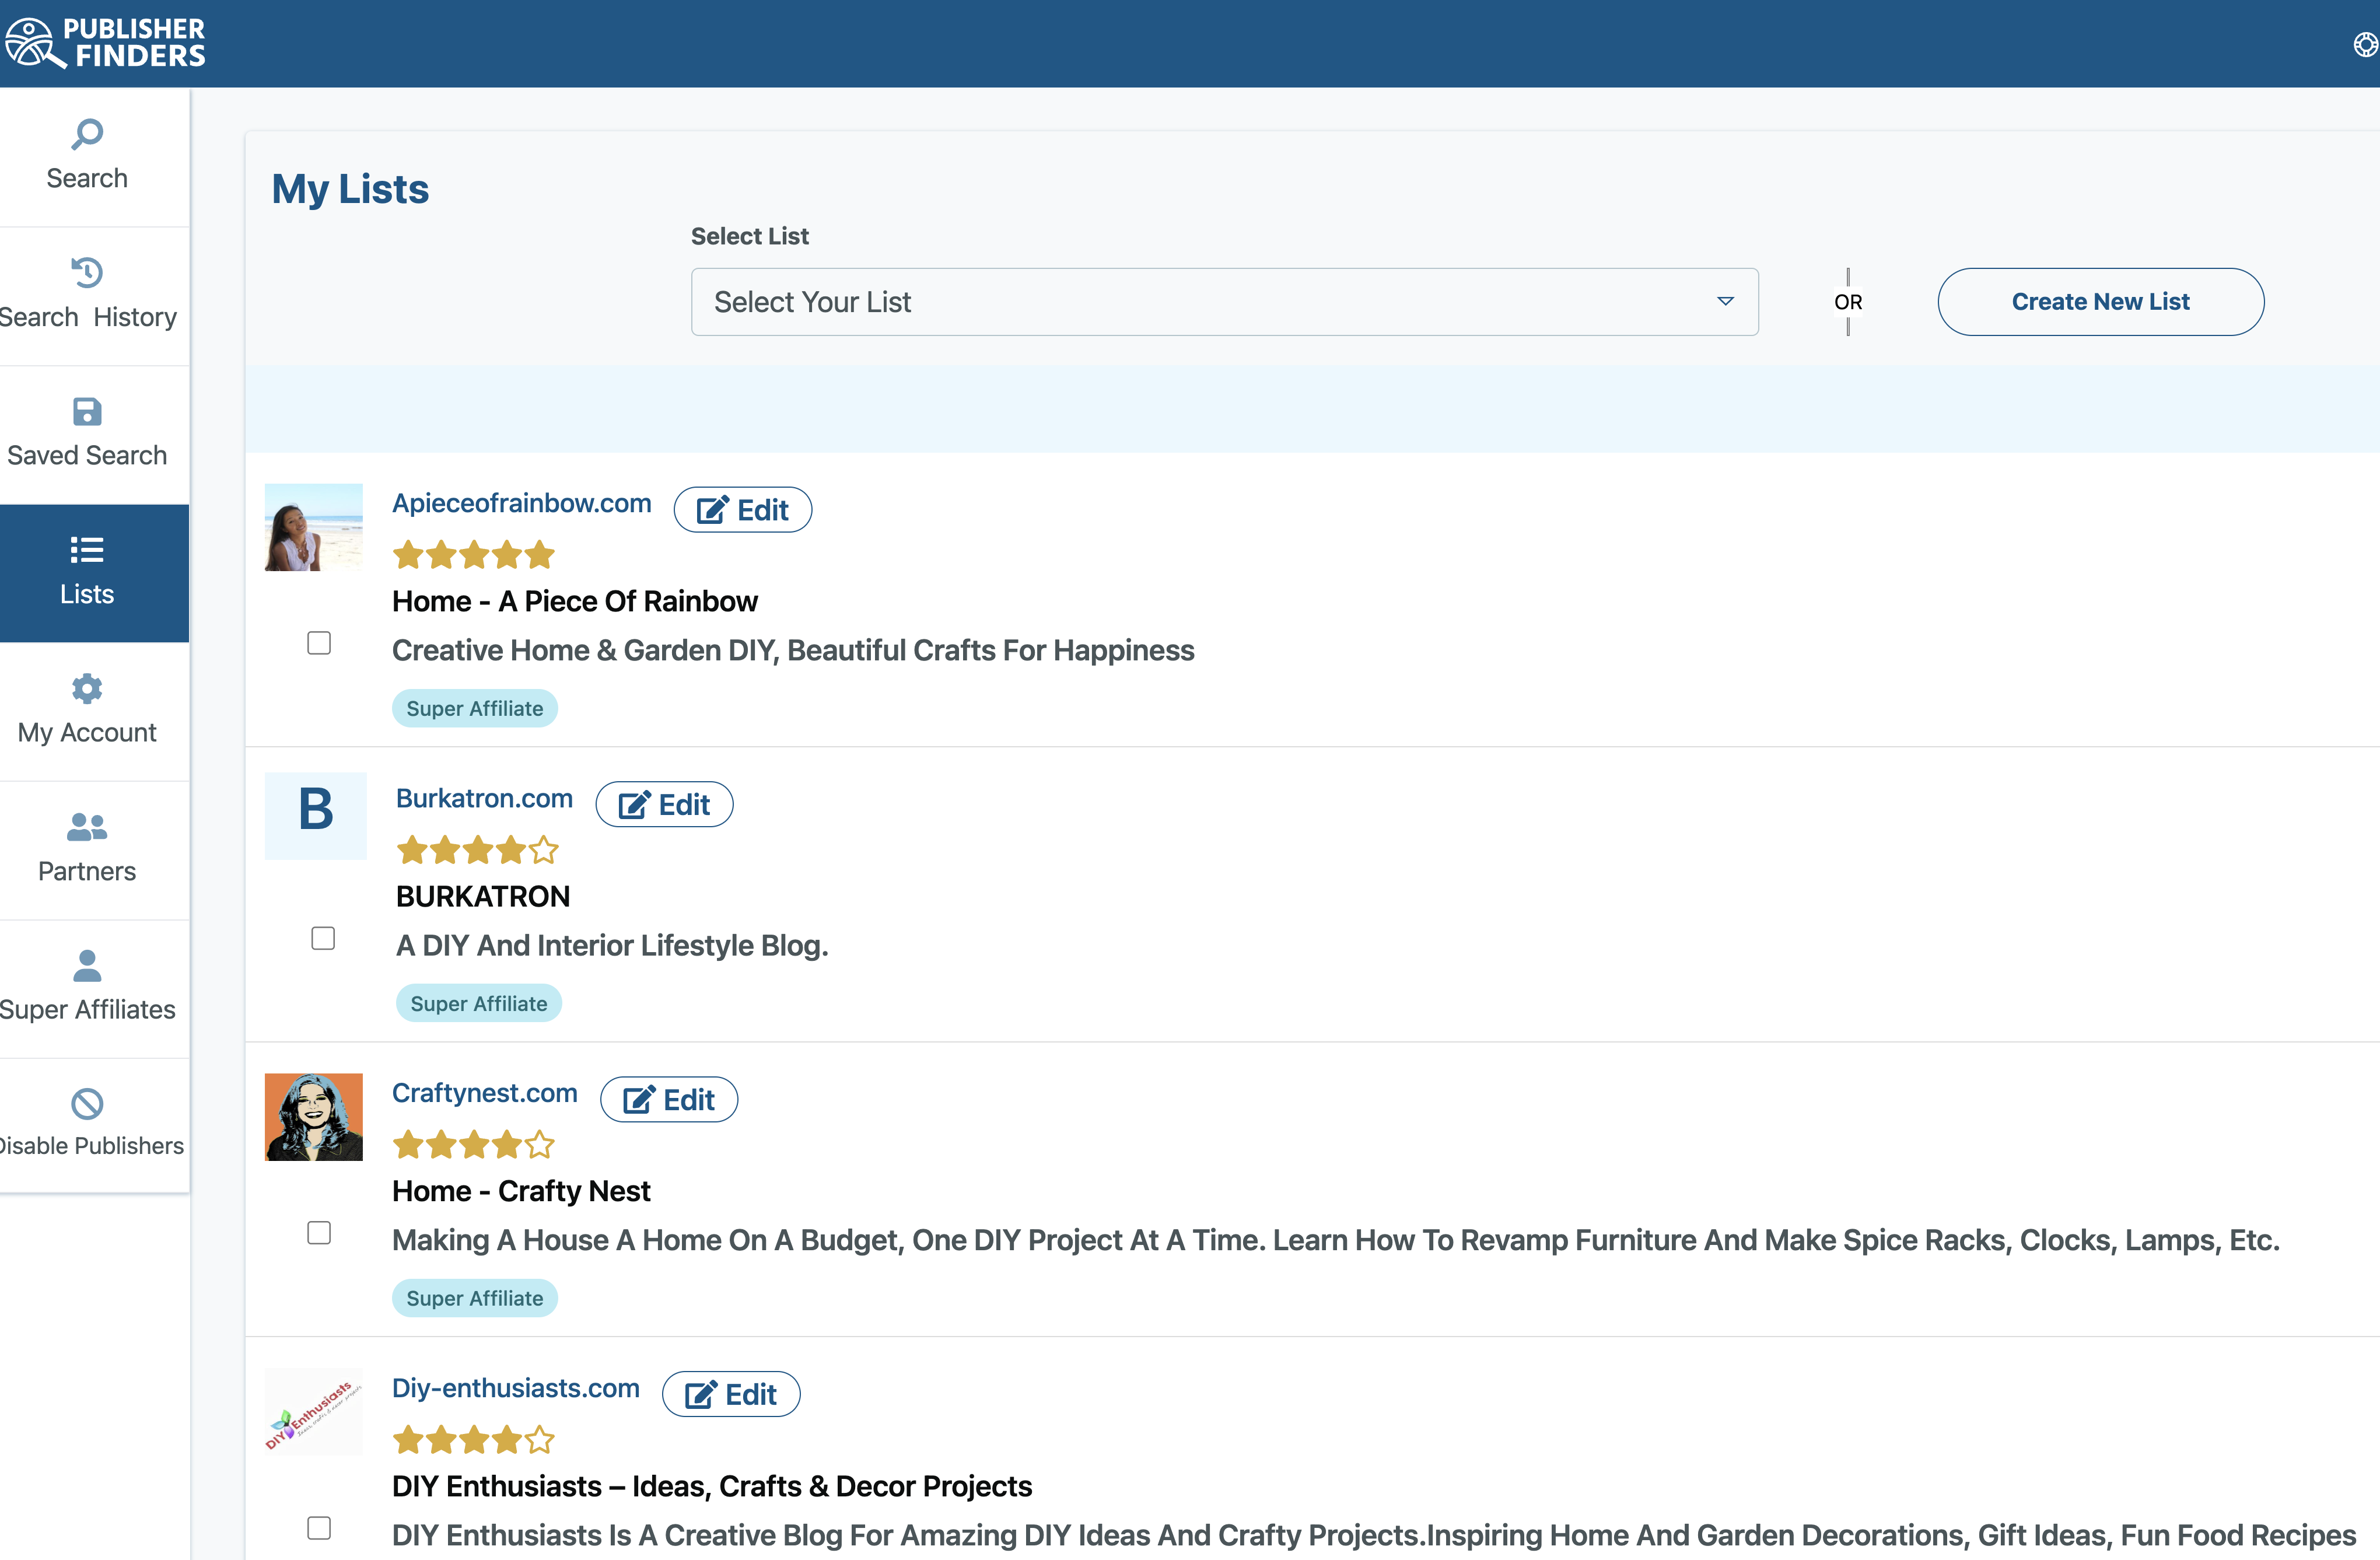2380x1560 pixels.
Task: Go to Super Affiliates menu label
Action: [88, 1010]
